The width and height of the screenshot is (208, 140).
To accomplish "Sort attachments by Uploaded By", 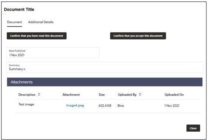I will coord(140,94).
